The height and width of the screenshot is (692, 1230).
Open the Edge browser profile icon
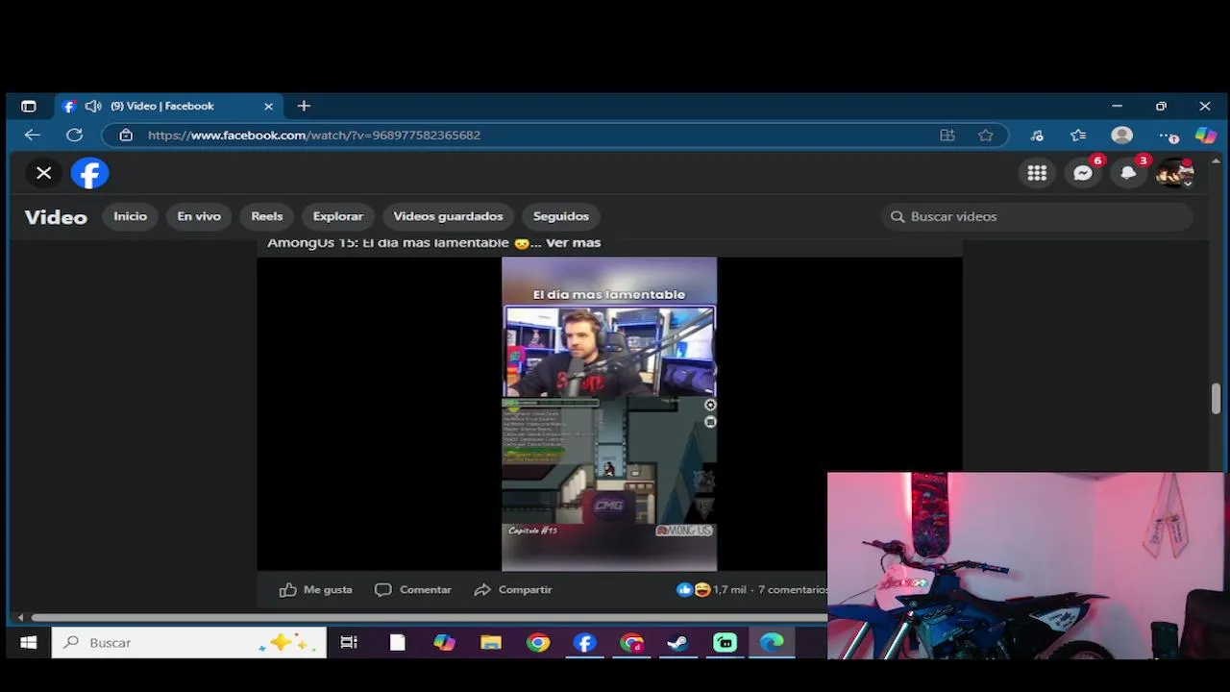1121,136
